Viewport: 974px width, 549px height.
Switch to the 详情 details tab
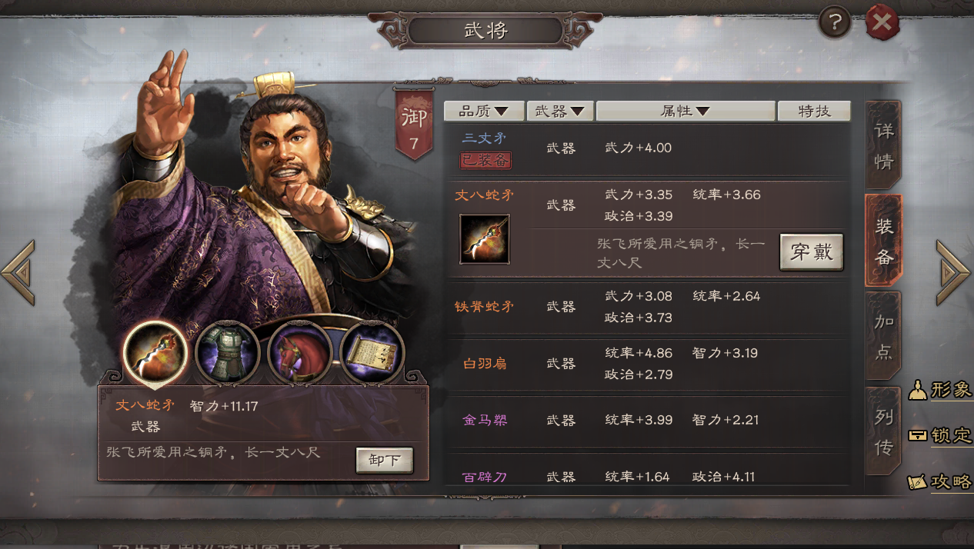[x=883, y=145]
